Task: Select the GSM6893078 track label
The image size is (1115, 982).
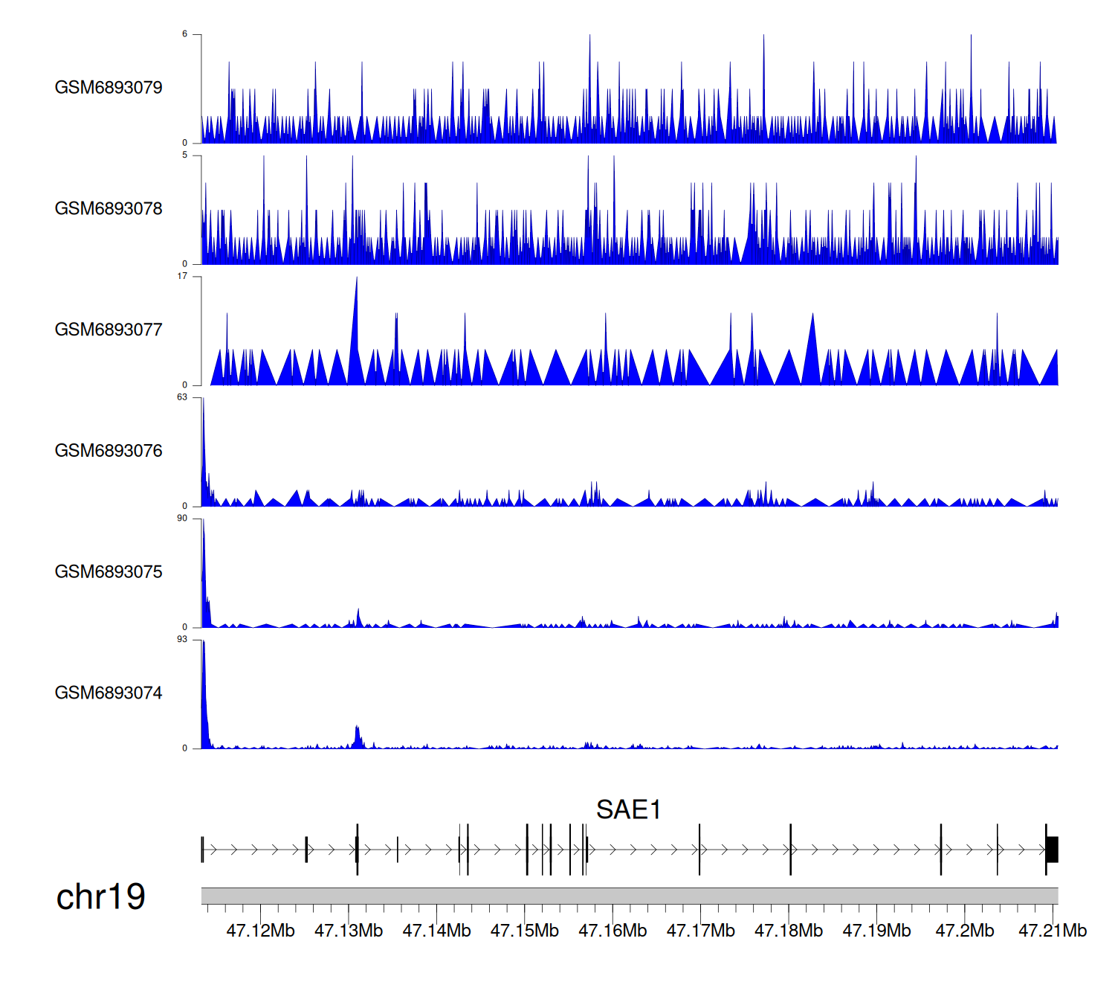Action: pos(109,209)
